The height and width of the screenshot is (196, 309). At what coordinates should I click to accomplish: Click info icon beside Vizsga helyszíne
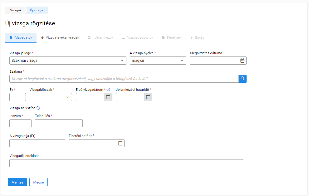coord(38,108)
